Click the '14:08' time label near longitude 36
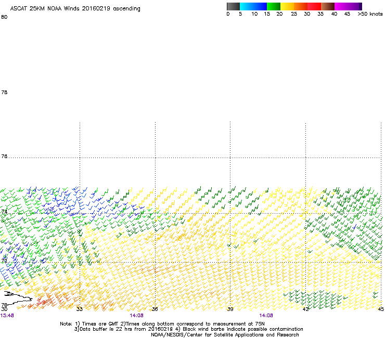Viewport: 385px width, 338px height. coord(136,316)
